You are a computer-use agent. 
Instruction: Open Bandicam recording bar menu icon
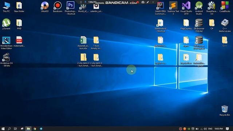(x=81, y=2)
